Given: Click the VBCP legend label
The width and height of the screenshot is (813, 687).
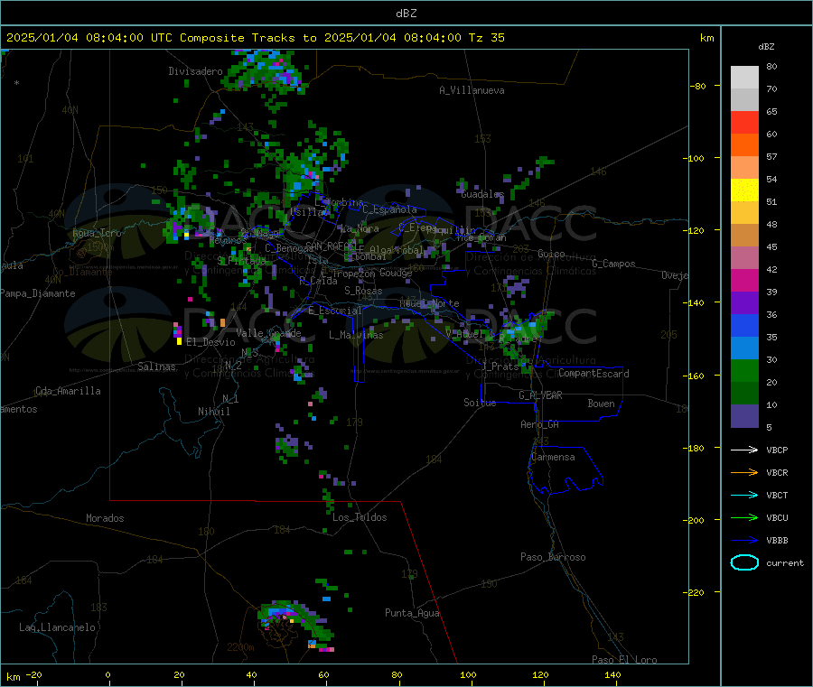Looking at the screenshot, I should 777,450.
